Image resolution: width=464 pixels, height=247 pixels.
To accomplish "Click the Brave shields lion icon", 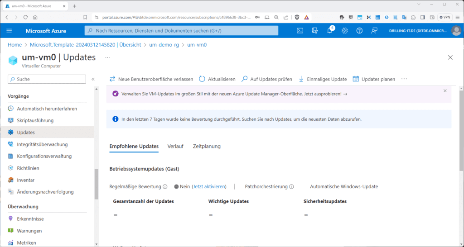I will 297,18.
